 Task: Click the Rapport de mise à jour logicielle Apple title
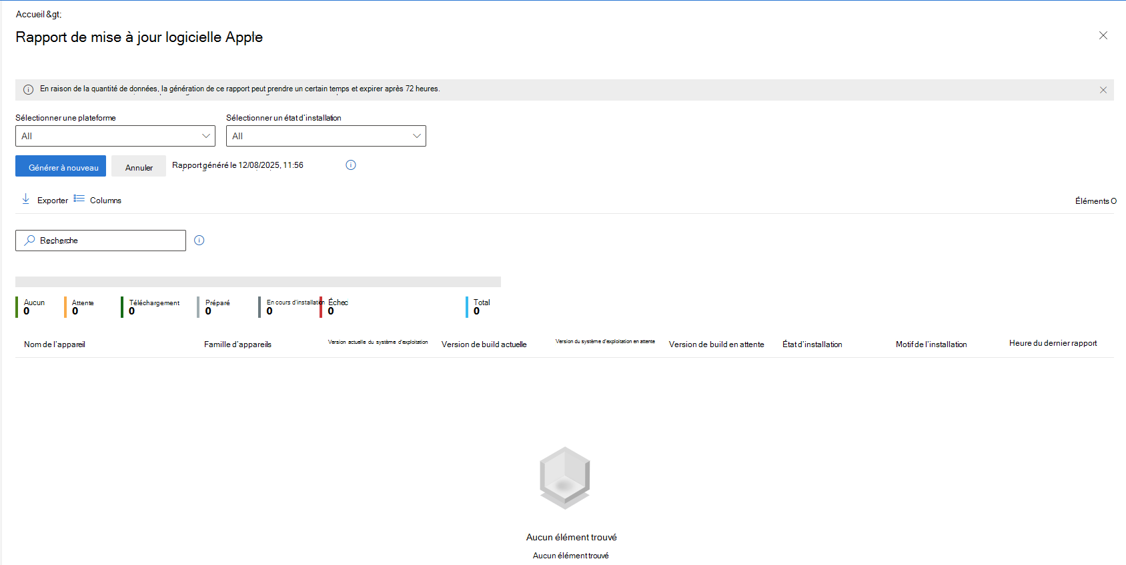[x=139, y=37]
